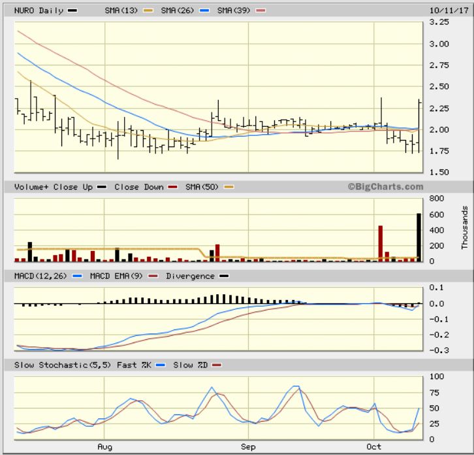Click the Close Down legend label

coord(139,187)
